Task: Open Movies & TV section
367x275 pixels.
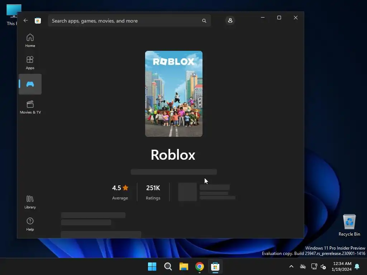Action: click(30, 107)
